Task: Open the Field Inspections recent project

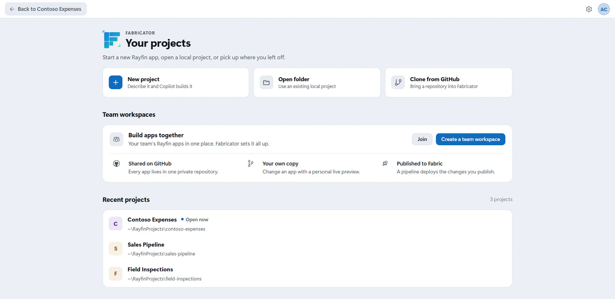Action: point(307,274)
